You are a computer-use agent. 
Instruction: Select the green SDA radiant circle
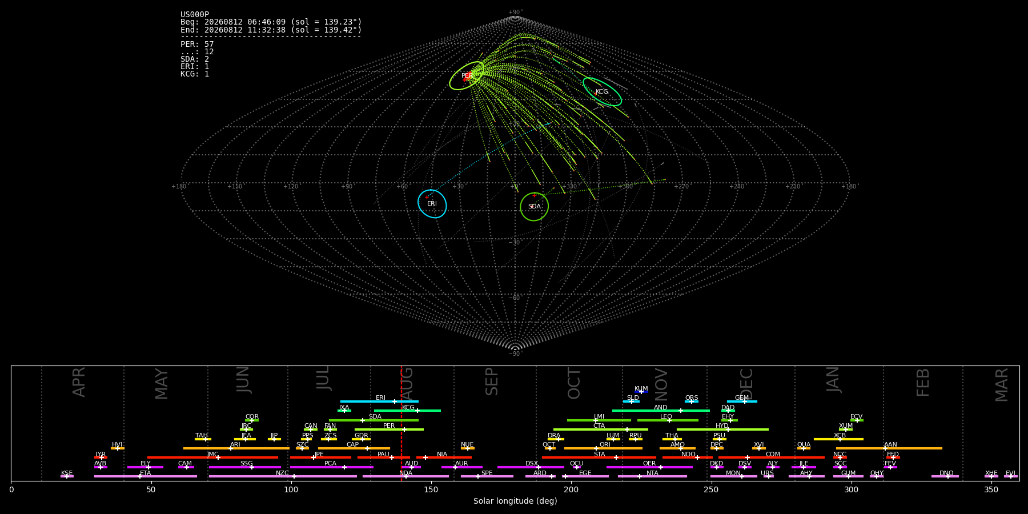(x=534, y=207)
